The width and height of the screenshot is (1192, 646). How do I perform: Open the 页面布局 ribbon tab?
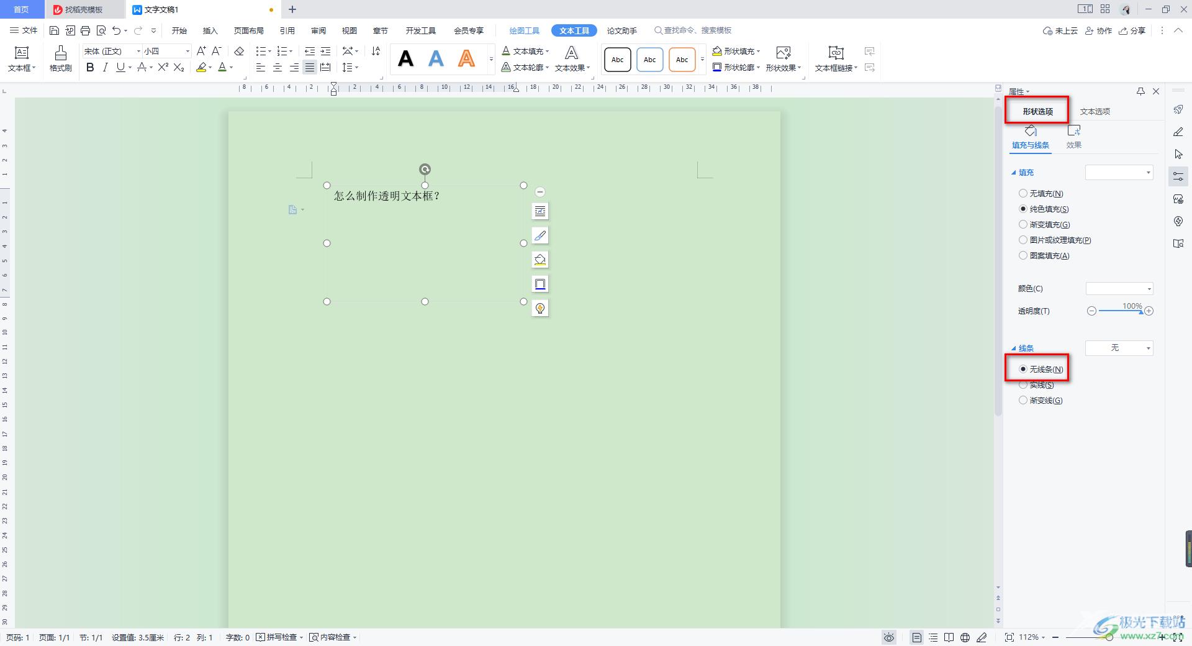point(248,30)
